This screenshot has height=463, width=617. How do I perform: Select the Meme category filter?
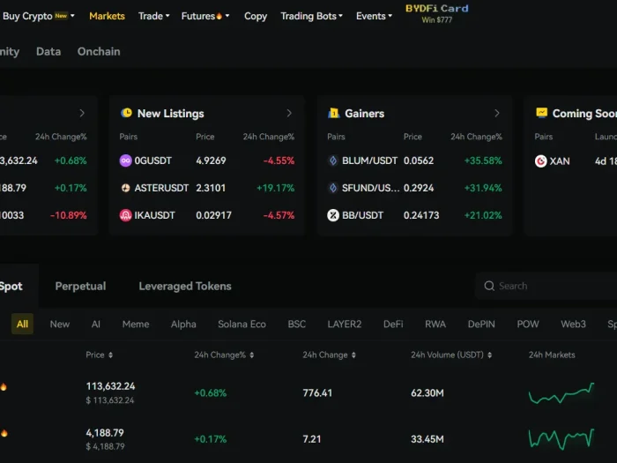point(136,324)
